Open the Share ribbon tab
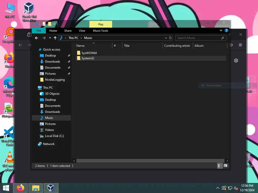This screenshot has height=193, width=258. click(68, 31)
